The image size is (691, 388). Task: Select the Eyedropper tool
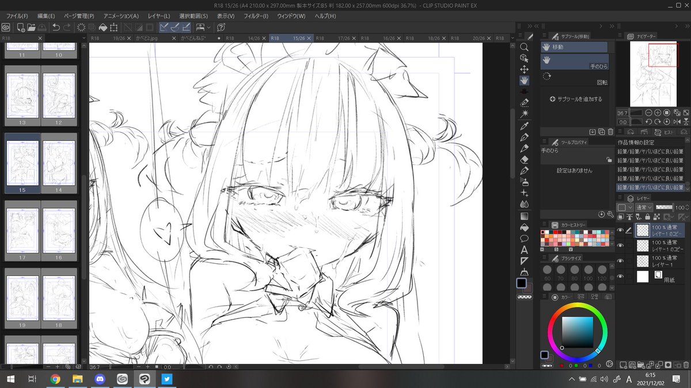tap(524, 125)
